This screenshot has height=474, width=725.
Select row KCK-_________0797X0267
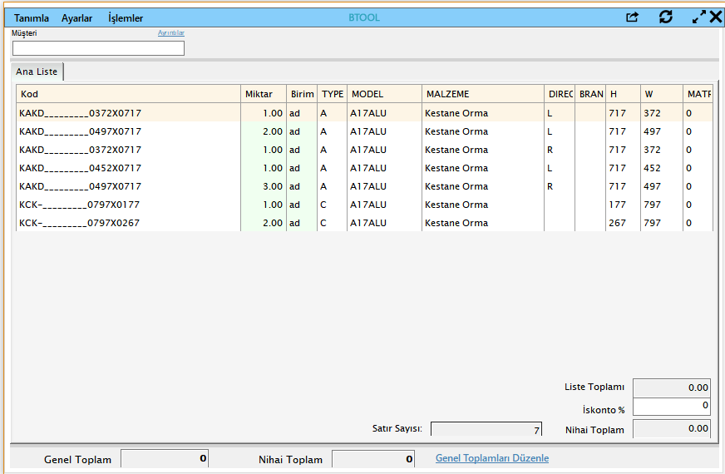(364, 222)
